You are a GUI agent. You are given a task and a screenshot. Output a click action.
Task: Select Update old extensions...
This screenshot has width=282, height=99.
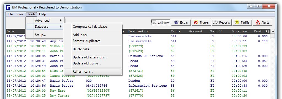click(93, 58)
